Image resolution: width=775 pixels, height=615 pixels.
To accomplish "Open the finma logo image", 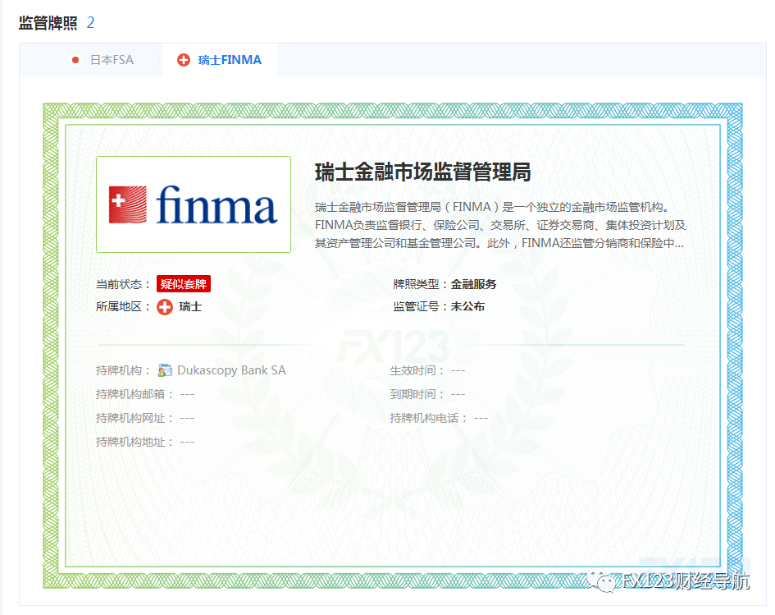I will pyautogui.click(x=194, y=204).
